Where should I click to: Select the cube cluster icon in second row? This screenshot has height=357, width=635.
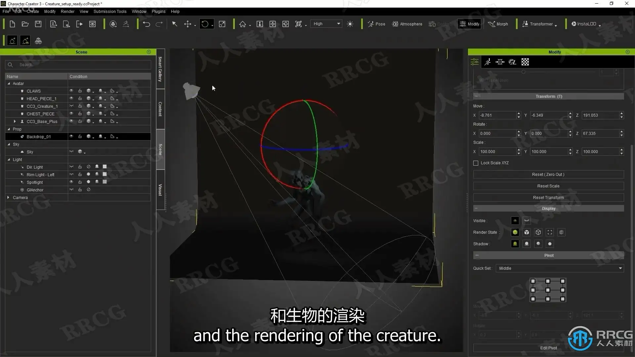click(x=38, y=41)
